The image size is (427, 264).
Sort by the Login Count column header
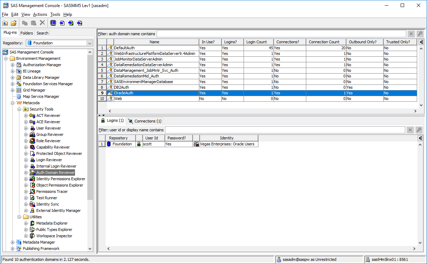(x=257, y=42)
